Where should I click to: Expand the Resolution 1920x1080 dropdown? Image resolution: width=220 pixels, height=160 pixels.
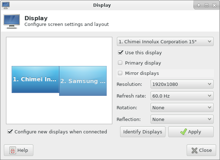tap(182, 84)
